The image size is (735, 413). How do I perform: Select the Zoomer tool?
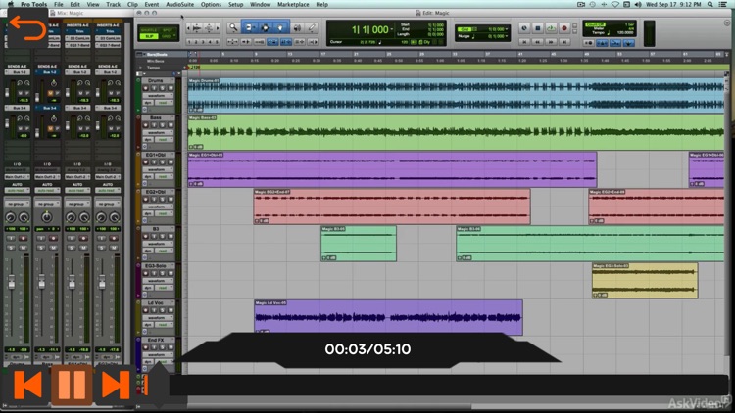pos(233,28)
